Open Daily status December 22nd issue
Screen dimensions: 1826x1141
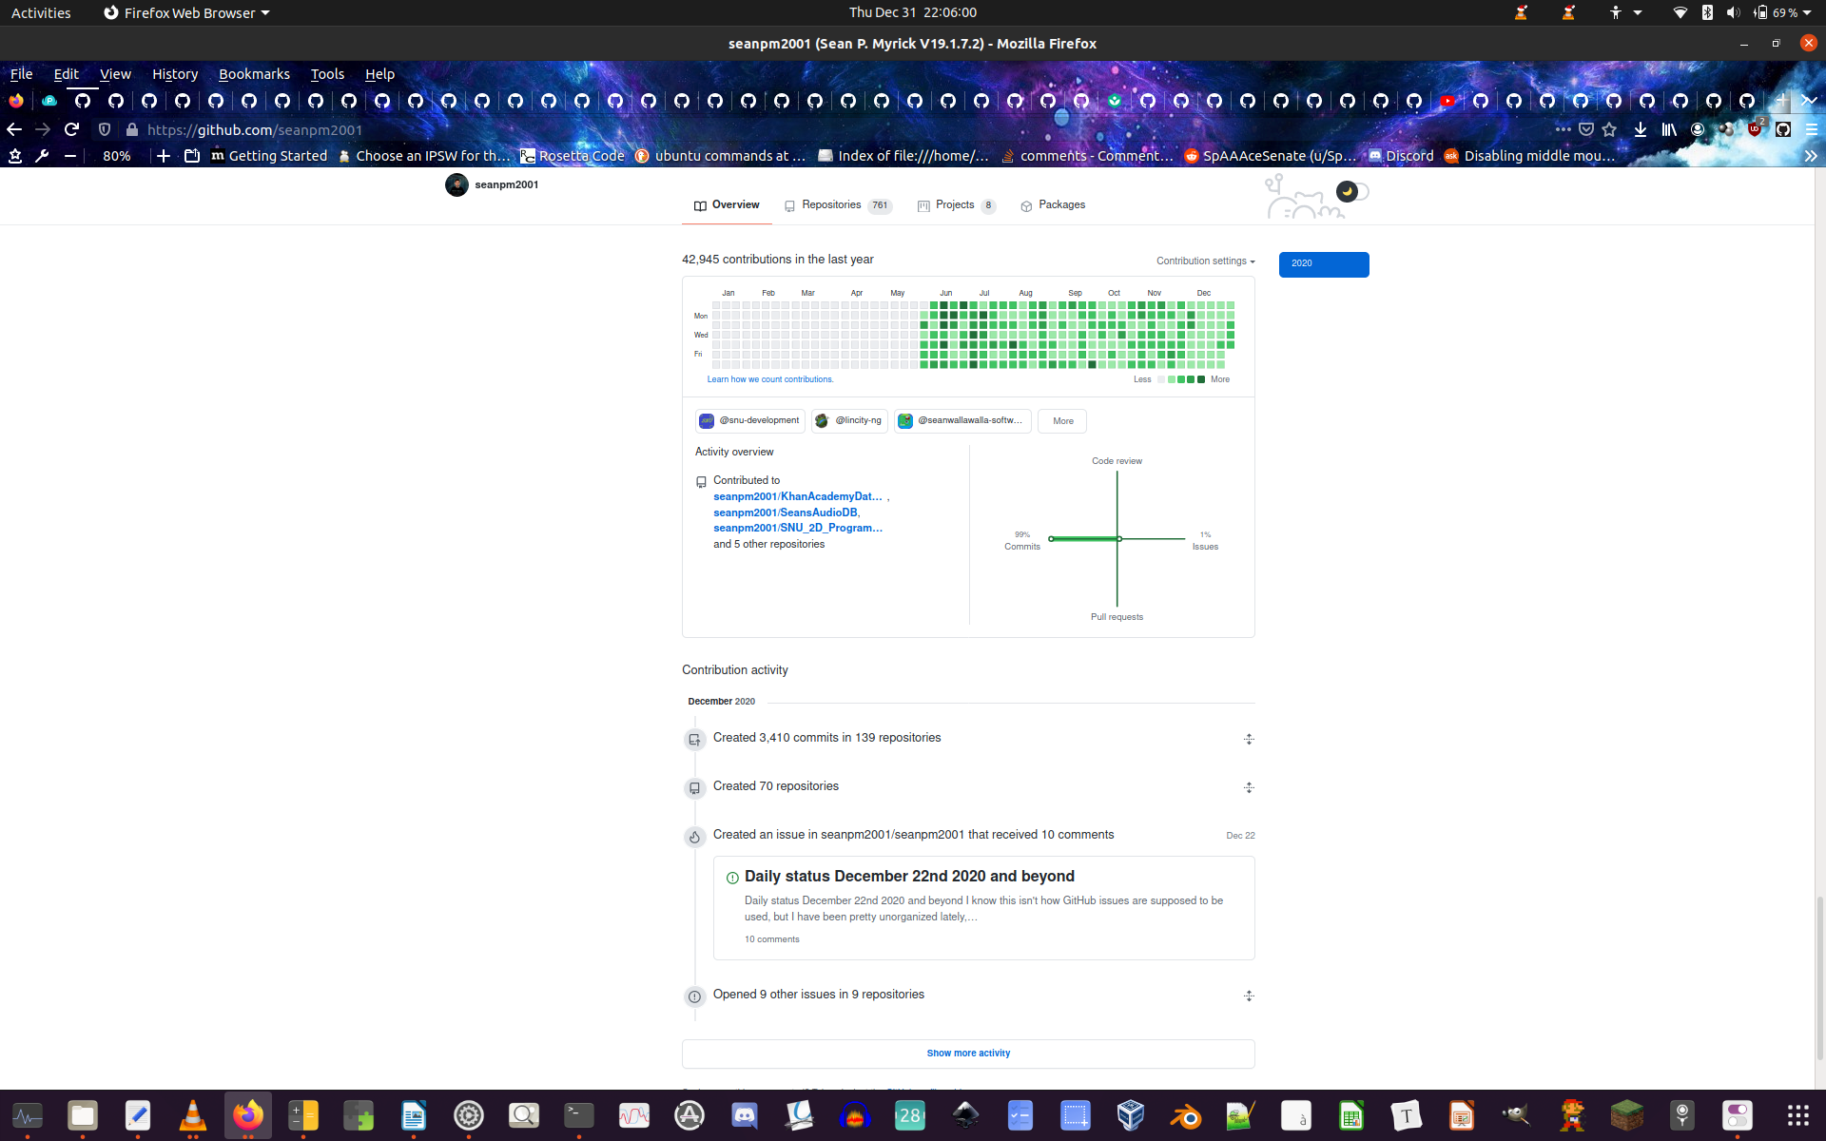point(909,877)
